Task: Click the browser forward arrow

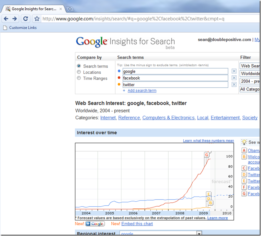Action: (x=15, y=19)
